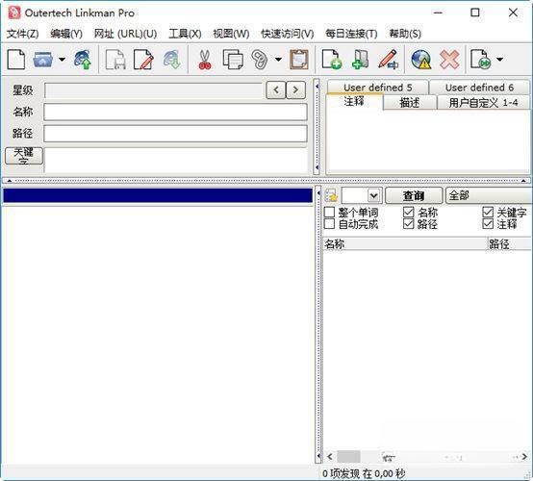Screen dimensions: 533x481
Task: Click the New blank document toolbar icon
Action: (16, 60)
